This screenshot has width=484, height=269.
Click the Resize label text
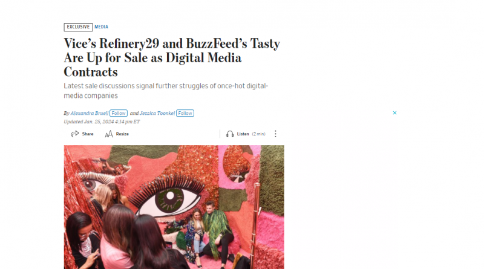pyautogui.click(x=122, y=134)
